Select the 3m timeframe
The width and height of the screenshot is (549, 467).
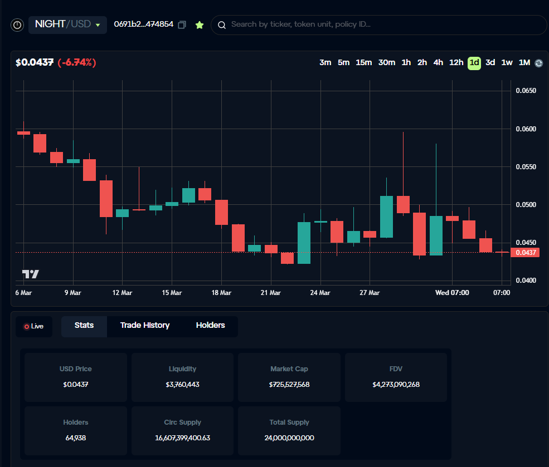[x=325, y=62]
